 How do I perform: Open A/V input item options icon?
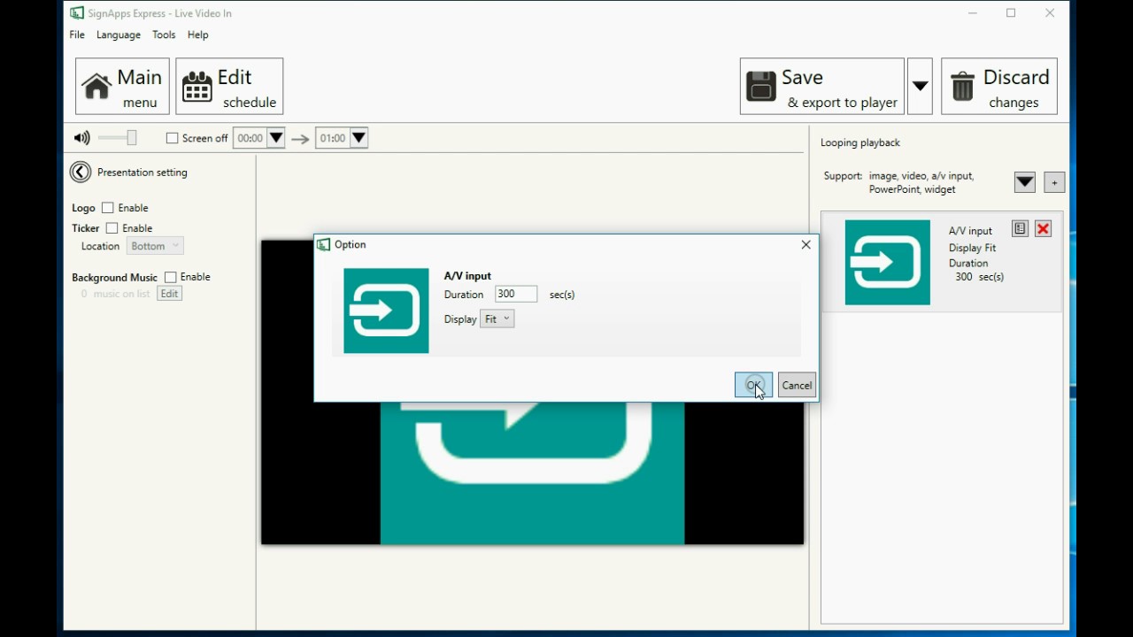1020,229
